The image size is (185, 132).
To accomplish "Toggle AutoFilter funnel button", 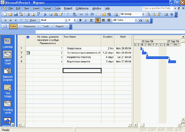I will pos(140,20).
